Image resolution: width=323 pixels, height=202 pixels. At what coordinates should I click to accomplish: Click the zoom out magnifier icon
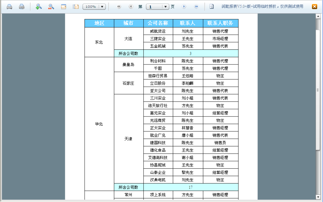(51, 7)
